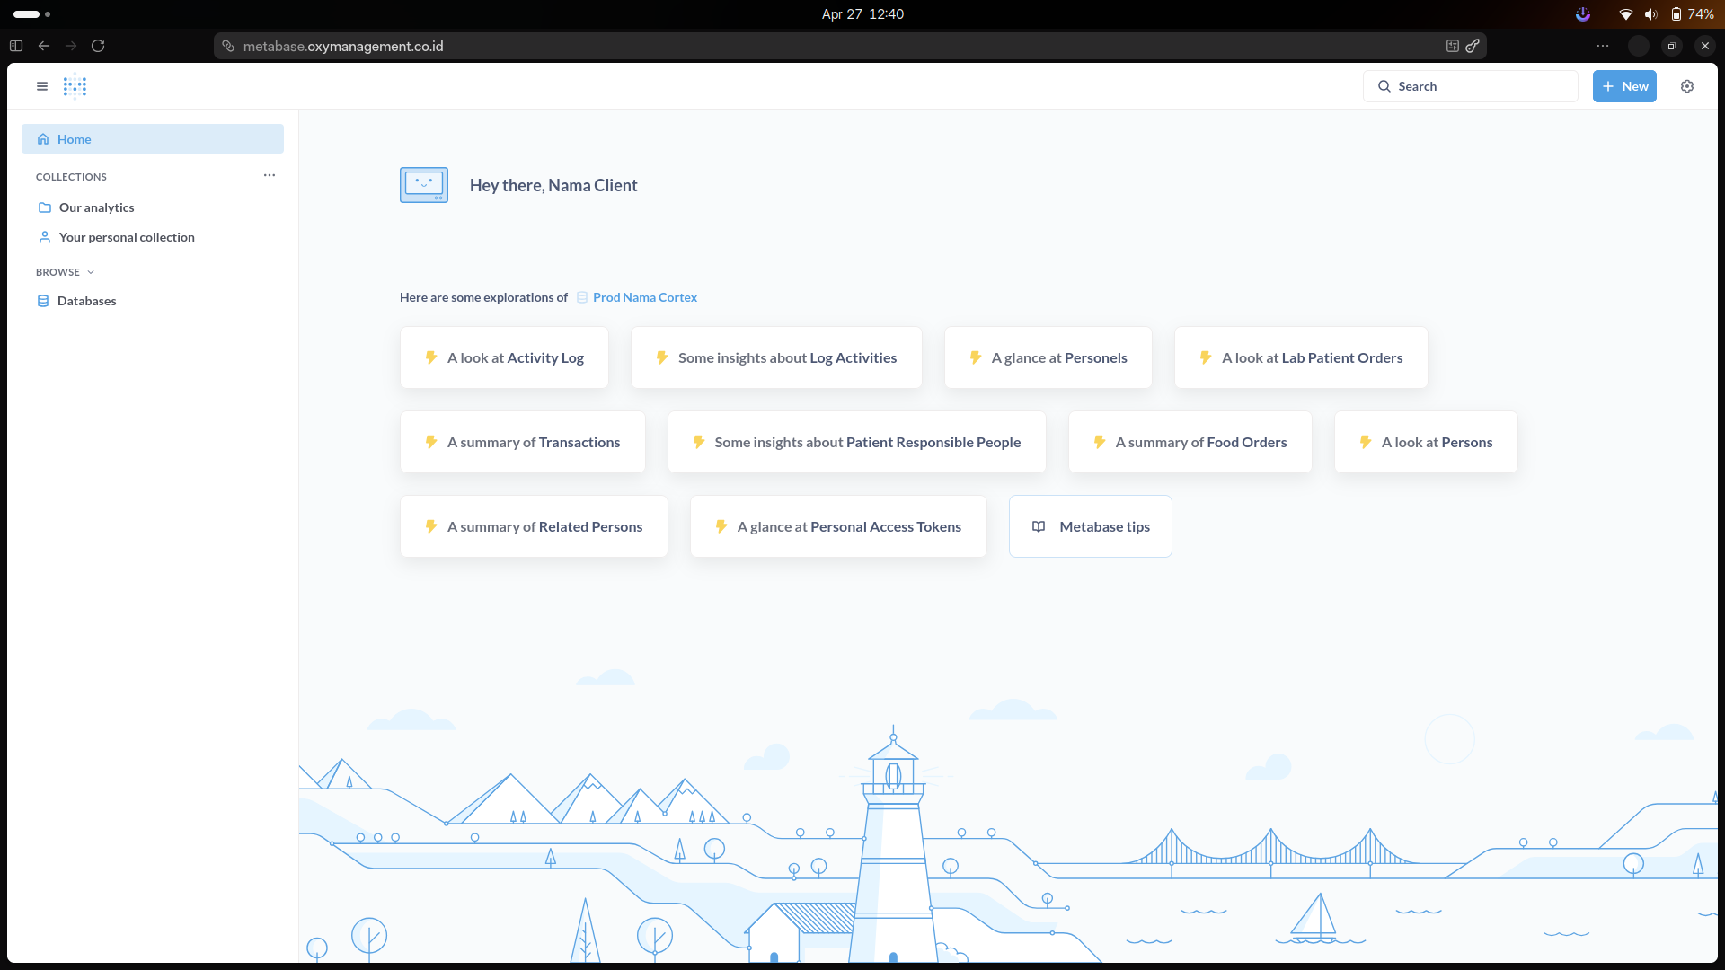The width and height of the screenshot is (1725, 970).
Task: Click the purple tray application icon
Action: coord(1583,14)
